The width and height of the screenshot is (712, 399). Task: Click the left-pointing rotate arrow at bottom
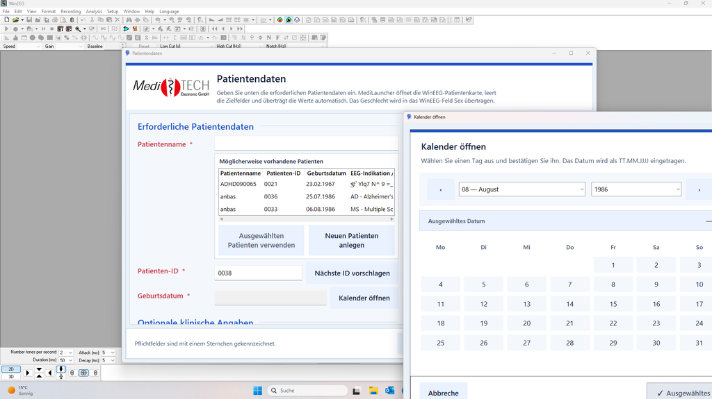point(49,373)
